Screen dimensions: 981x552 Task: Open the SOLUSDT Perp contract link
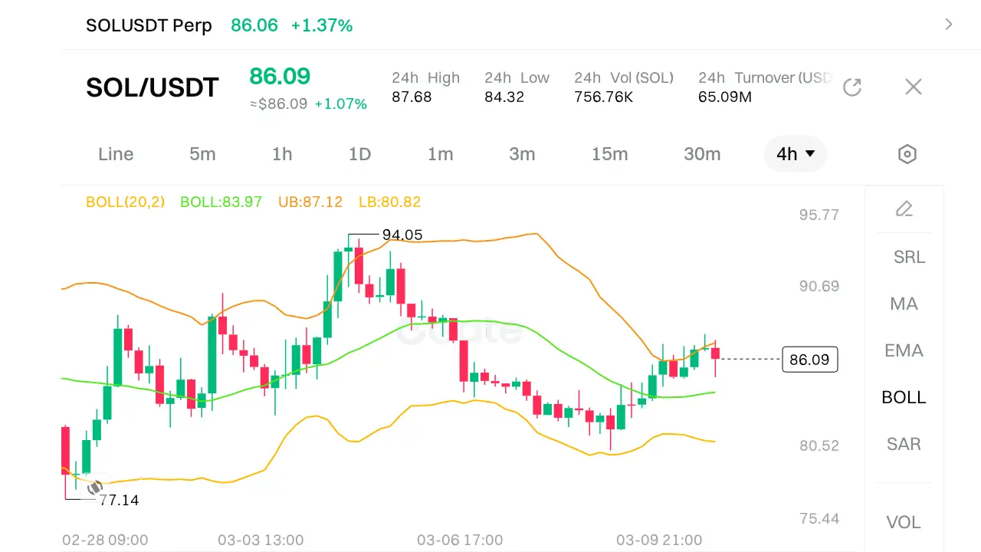point(149,25)
